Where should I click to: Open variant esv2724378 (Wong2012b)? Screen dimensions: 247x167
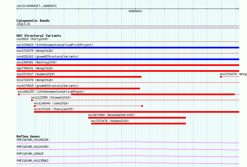pyautogui.click(x=35, y=80)
